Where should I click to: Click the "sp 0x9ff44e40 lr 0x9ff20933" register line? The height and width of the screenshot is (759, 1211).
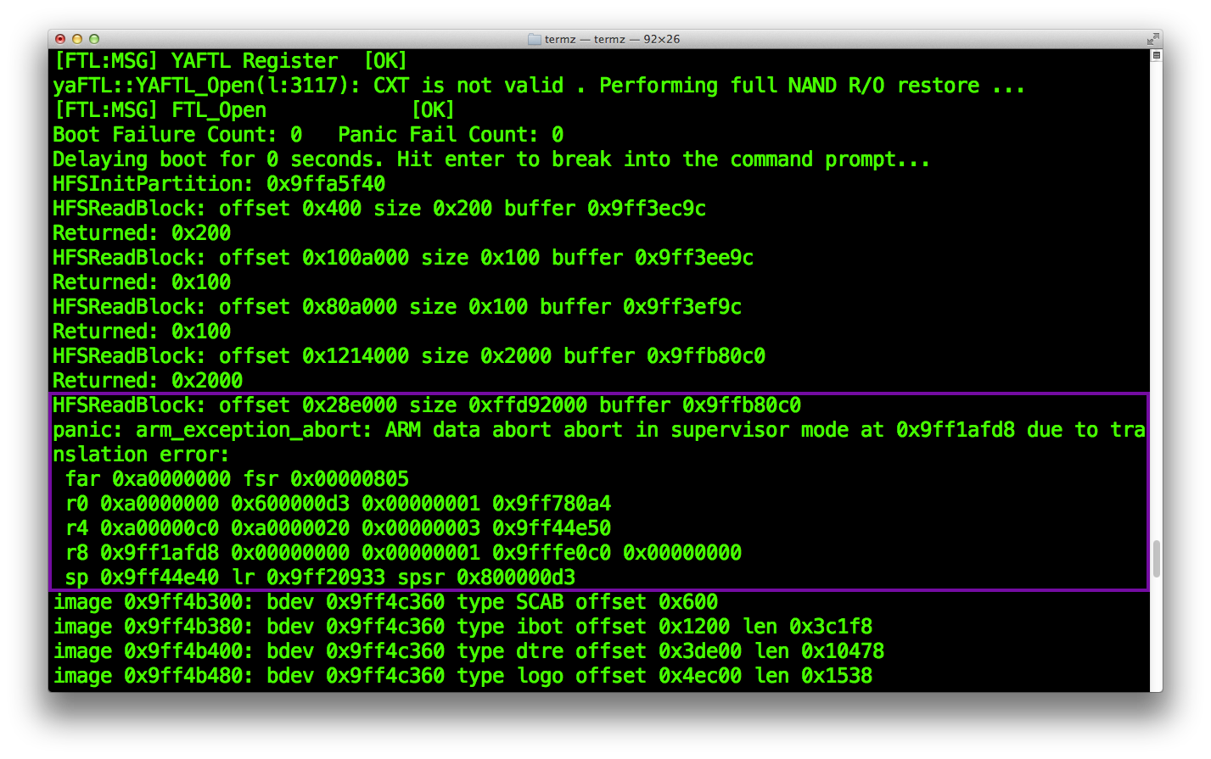click(320, 578)
